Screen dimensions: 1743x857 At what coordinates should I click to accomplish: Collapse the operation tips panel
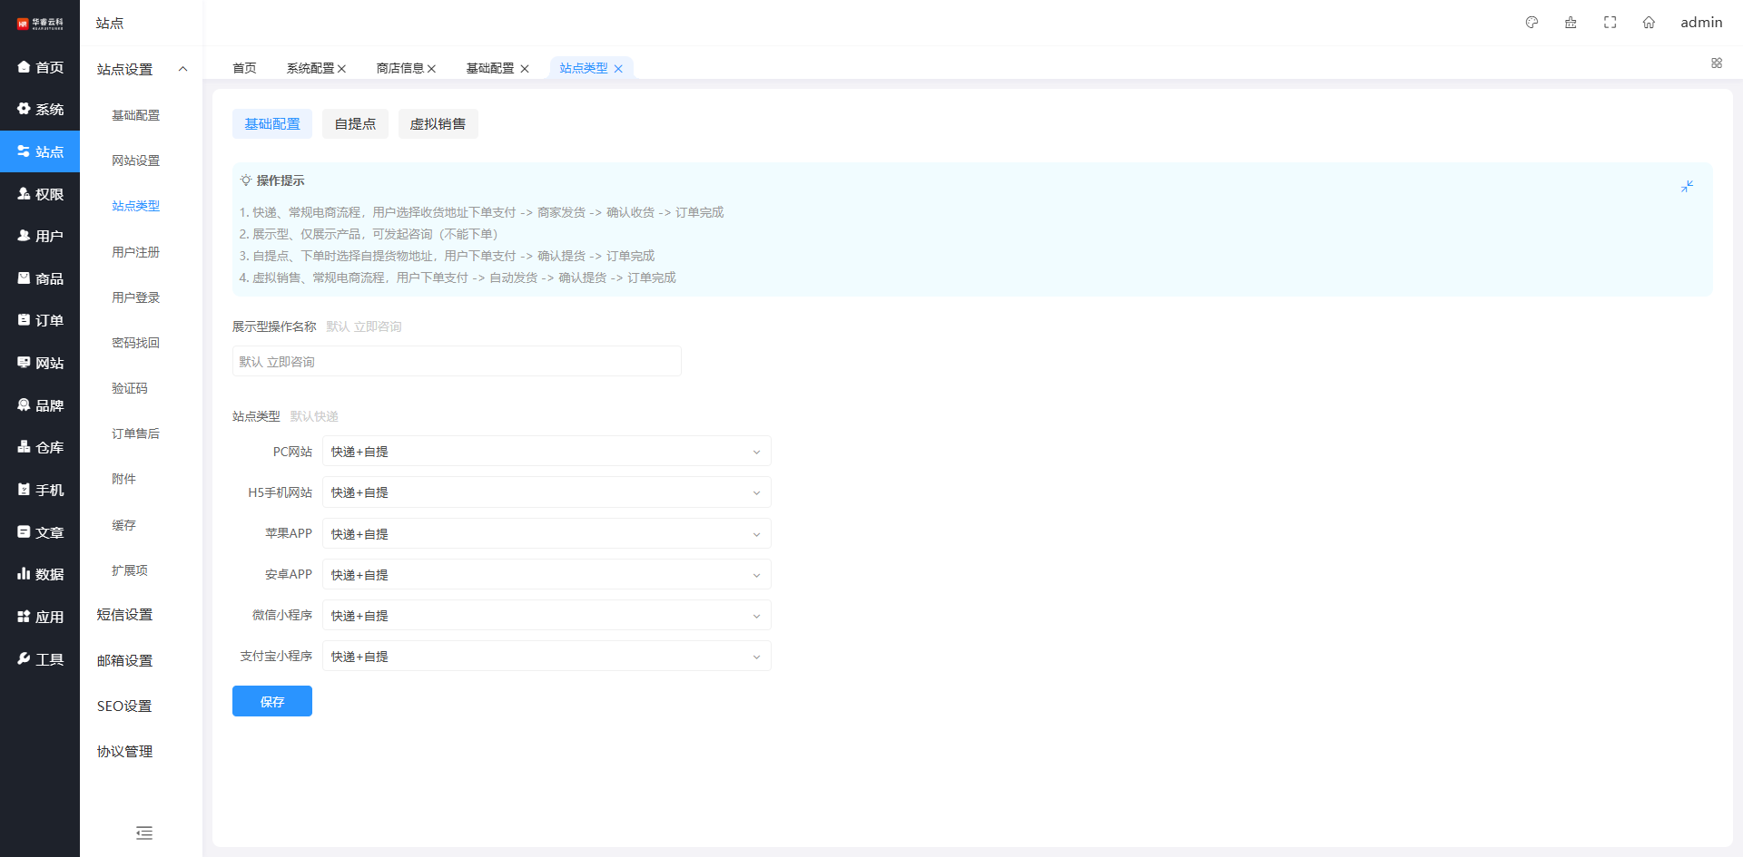1687,186
